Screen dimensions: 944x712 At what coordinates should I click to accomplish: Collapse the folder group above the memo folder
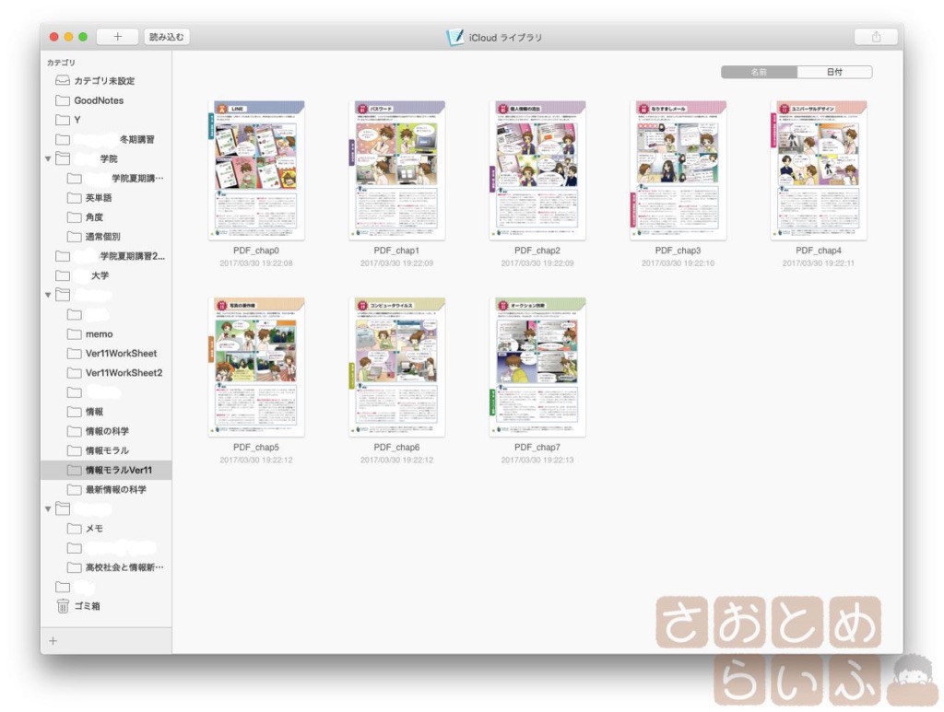48,295
